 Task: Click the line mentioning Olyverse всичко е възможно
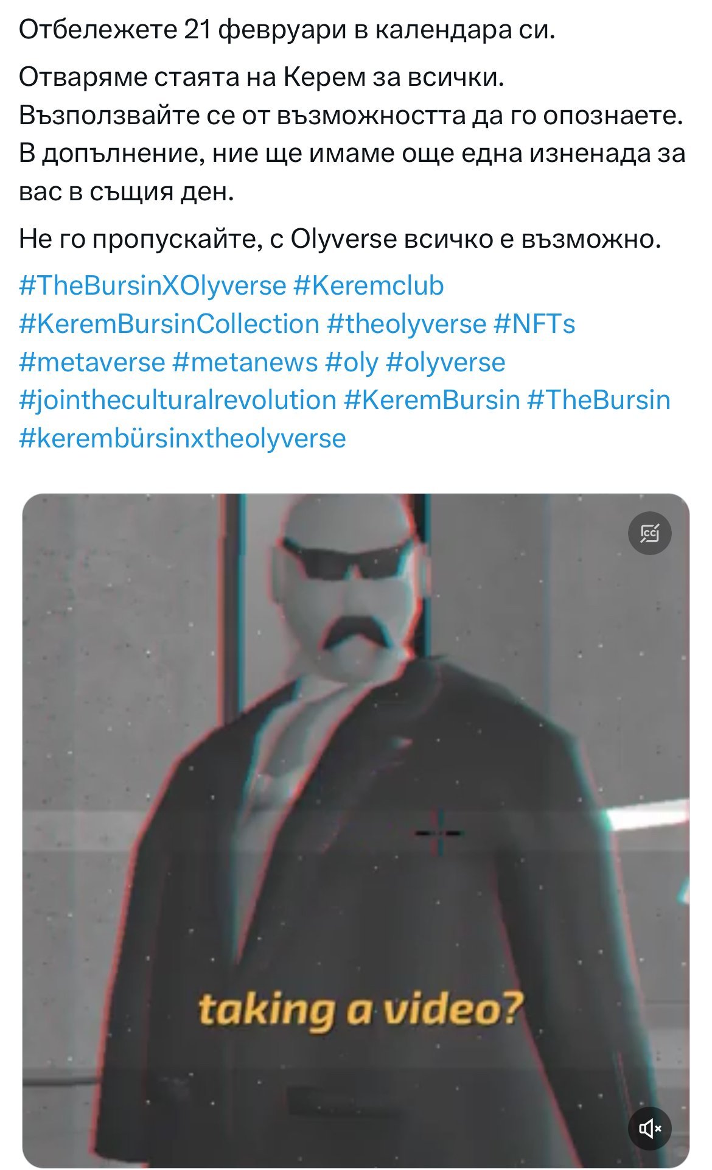340,239
